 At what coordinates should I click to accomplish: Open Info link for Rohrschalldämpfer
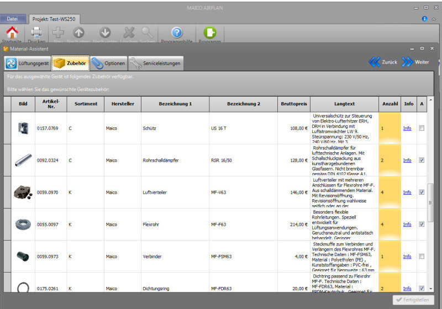click(x=407, y=161)
